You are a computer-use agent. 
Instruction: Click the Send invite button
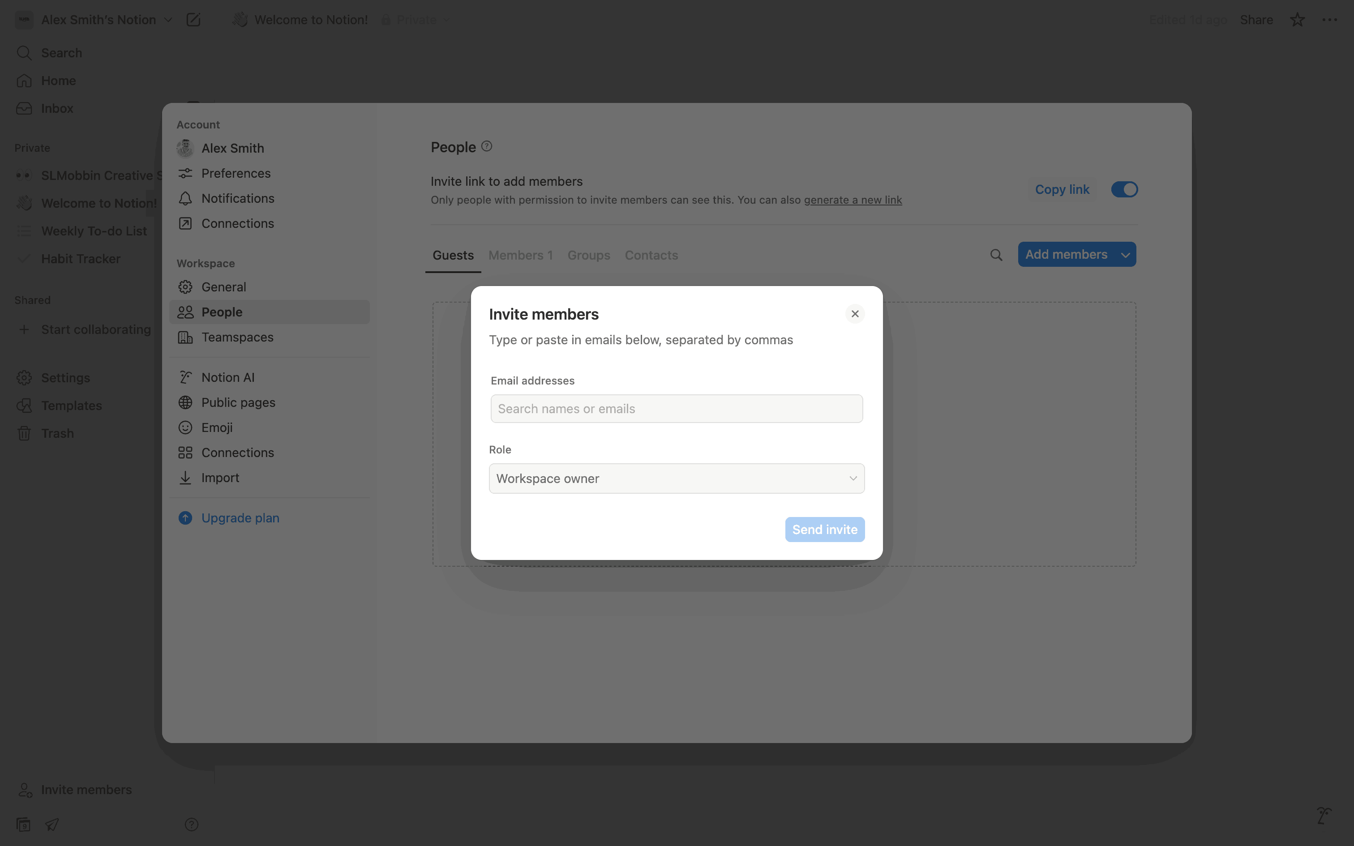(824, 529)
